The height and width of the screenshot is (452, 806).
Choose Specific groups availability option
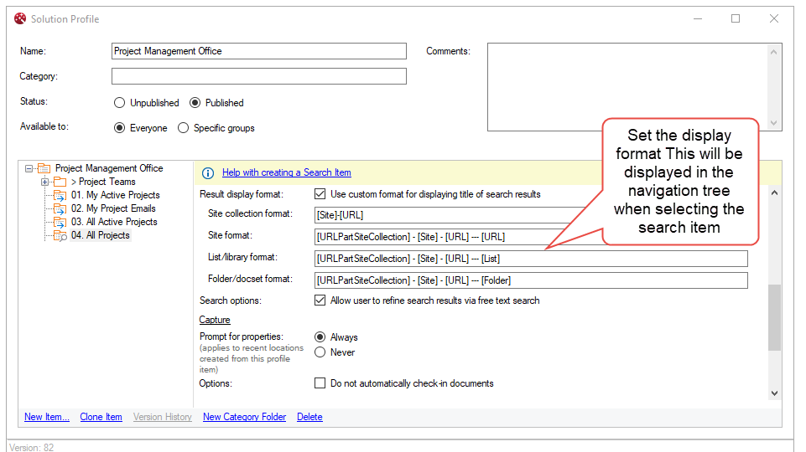(184, 128)
